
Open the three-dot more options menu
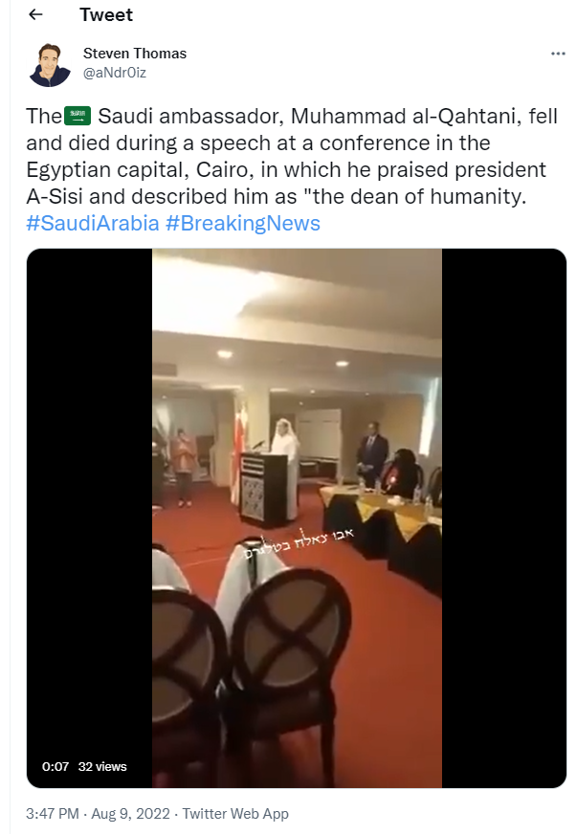(558, 54)
